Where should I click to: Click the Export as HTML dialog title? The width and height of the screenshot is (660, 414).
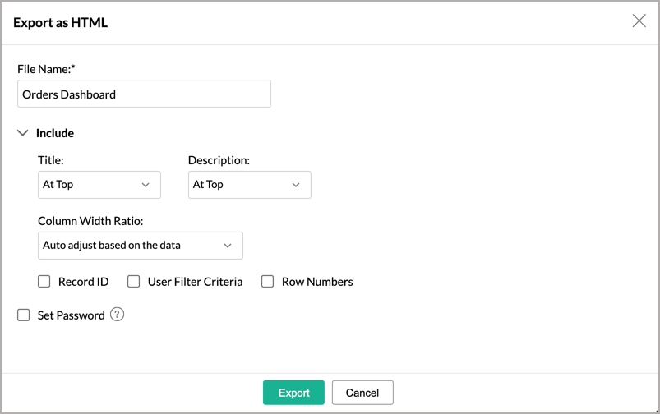60,23
